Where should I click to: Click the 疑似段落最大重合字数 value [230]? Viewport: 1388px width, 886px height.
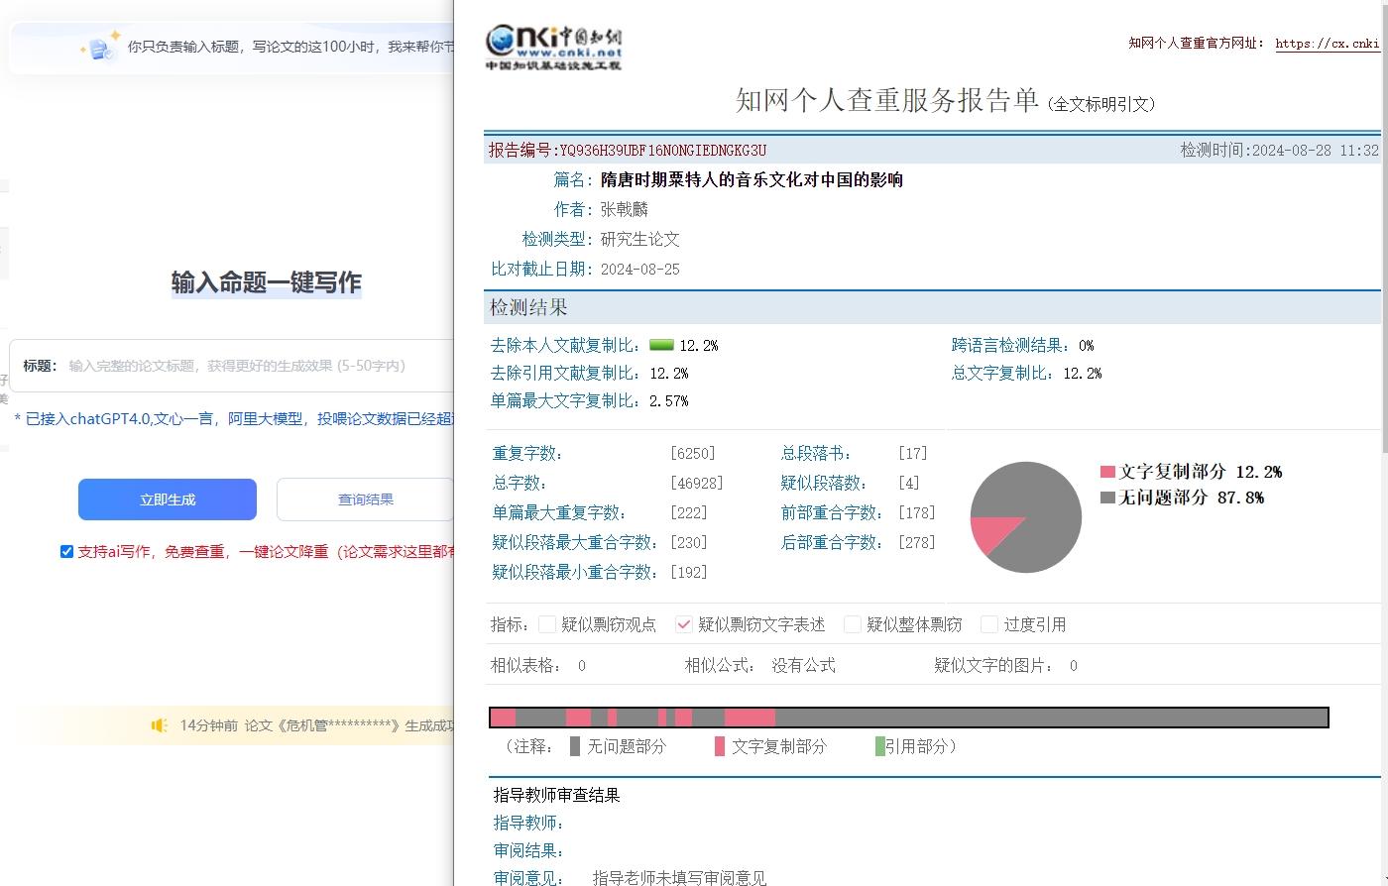[x=689, y=543]
